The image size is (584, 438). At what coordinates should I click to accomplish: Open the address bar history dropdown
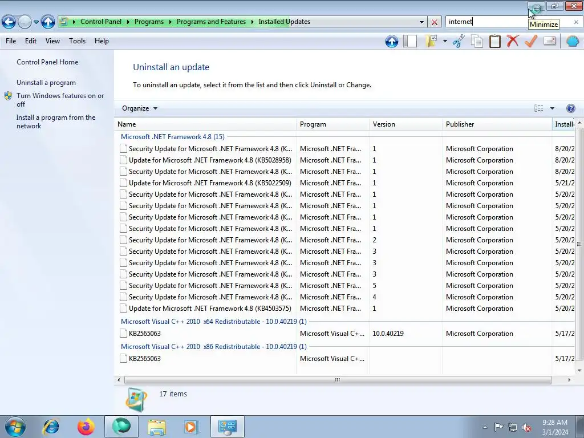[421, 22]
